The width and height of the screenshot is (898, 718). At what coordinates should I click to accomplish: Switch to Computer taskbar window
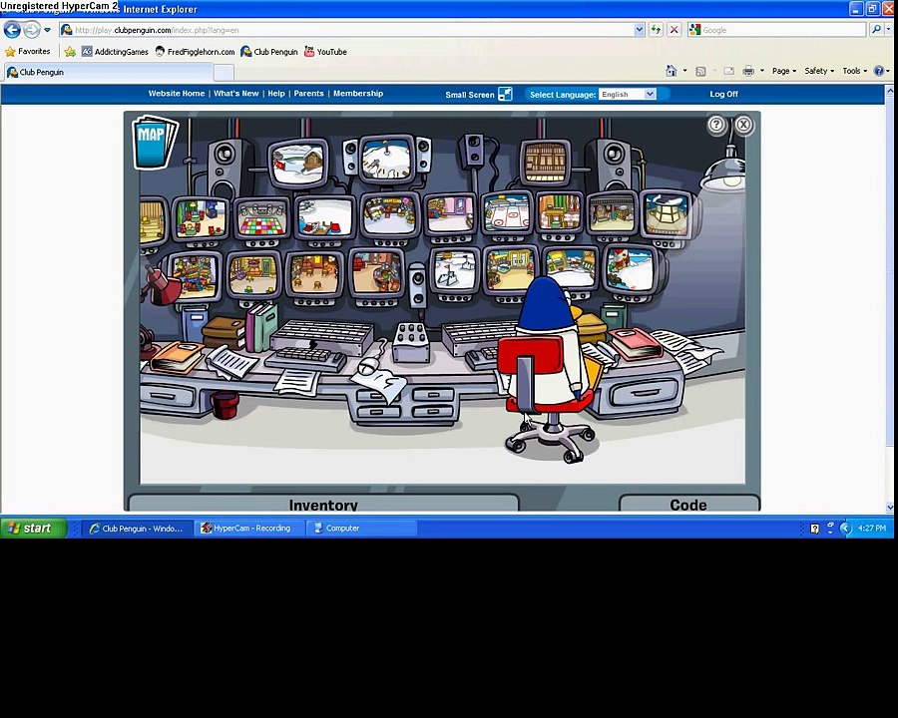pos(361,528)
